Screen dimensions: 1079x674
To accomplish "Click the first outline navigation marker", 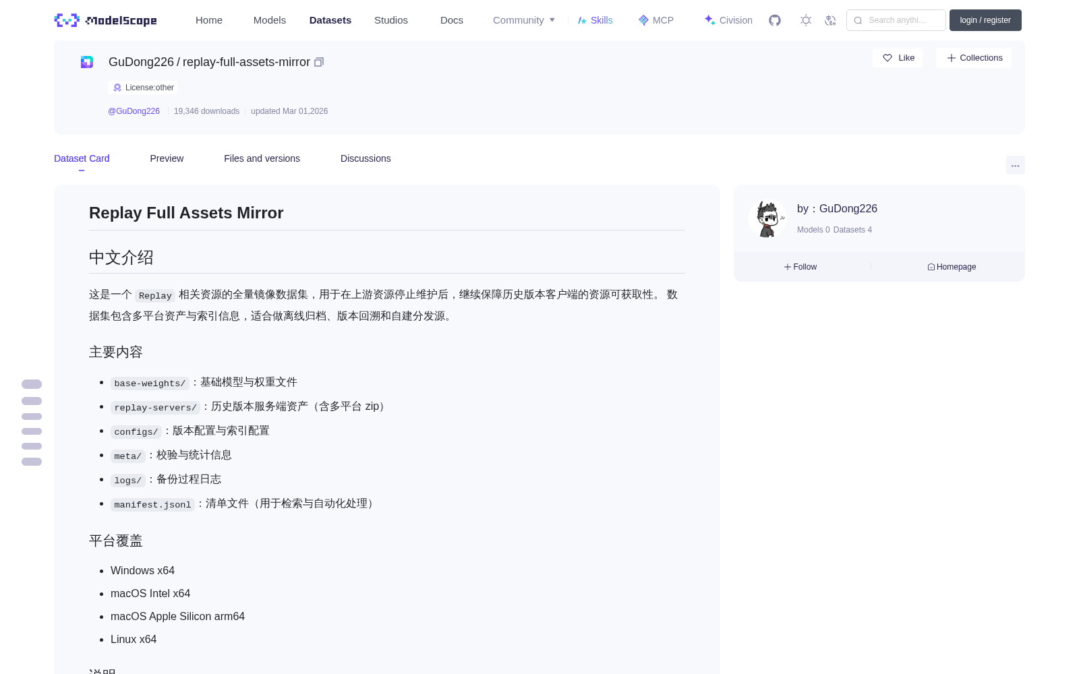I will click(x=32, y=384).
